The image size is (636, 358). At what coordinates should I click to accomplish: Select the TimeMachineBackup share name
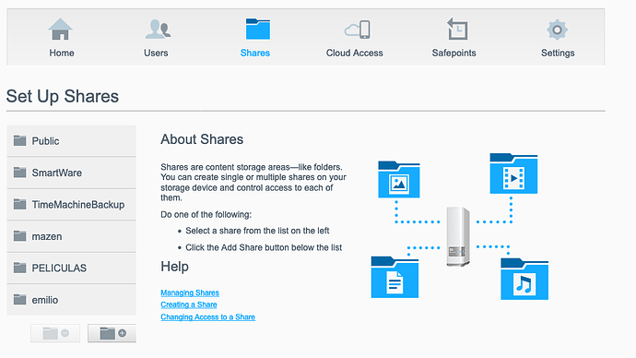78,205
